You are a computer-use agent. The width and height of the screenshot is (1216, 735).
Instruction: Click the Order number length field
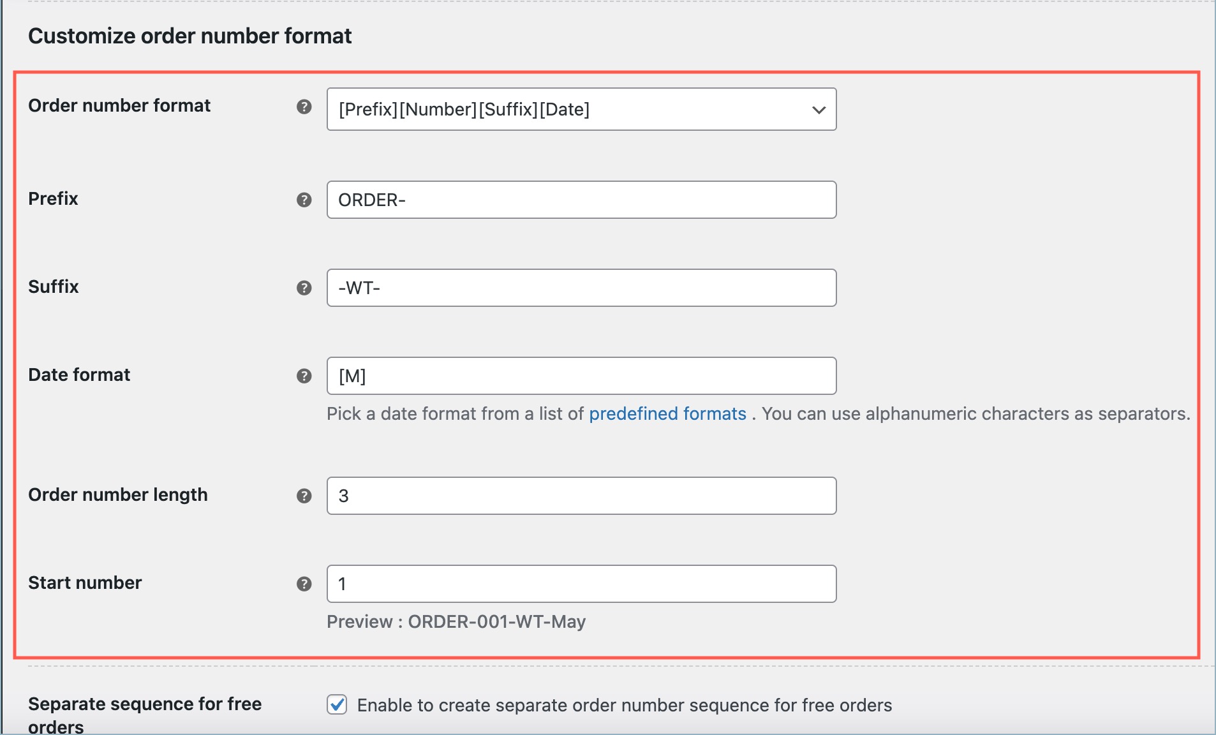[x=581, y=496]
